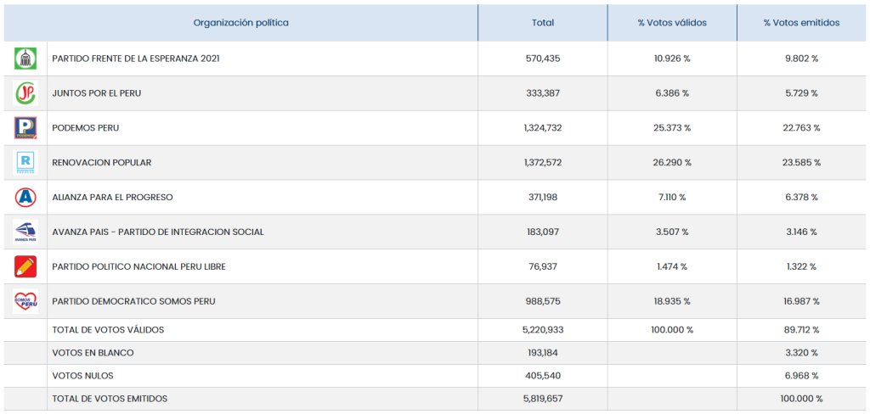This screenshot has height=414, width=870.
Task: Select the Alianza para el Progreso logo
Action: (25, 197)
